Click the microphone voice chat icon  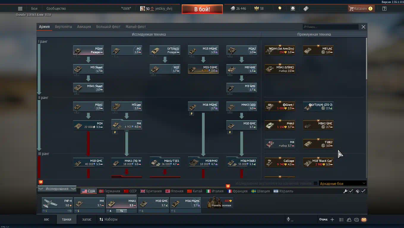288,219
